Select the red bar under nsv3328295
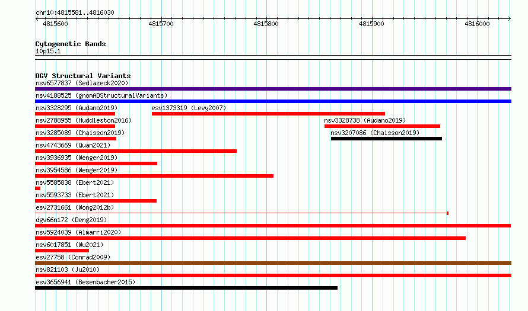 [75, 114]
